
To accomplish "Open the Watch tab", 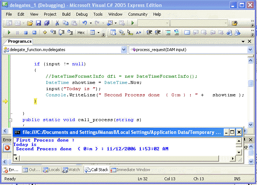I will click(x=71, y=170).
